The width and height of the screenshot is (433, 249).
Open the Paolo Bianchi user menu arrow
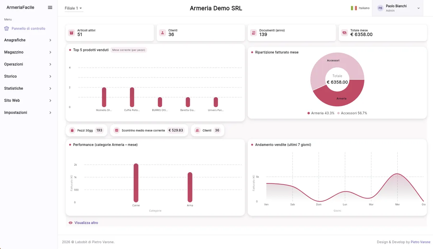(419, 8)
